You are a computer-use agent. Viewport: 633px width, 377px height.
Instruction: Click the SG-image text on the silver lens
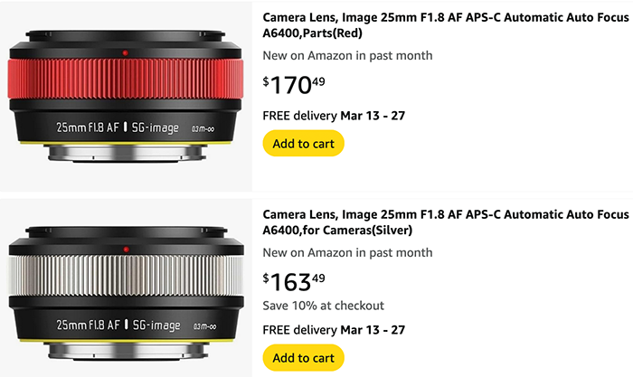pyautogui.click(x=156, y=325)
